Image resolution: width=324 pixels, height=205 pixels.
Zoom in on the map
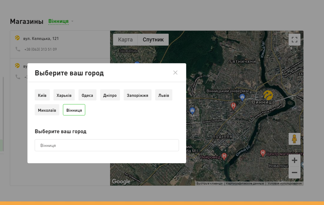click(294, 161)
